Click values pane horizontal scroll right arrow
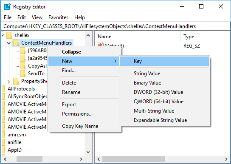Image resolution: width=231 pixels, height=164 pixels. pyautogui.click(x=226, y=159)
